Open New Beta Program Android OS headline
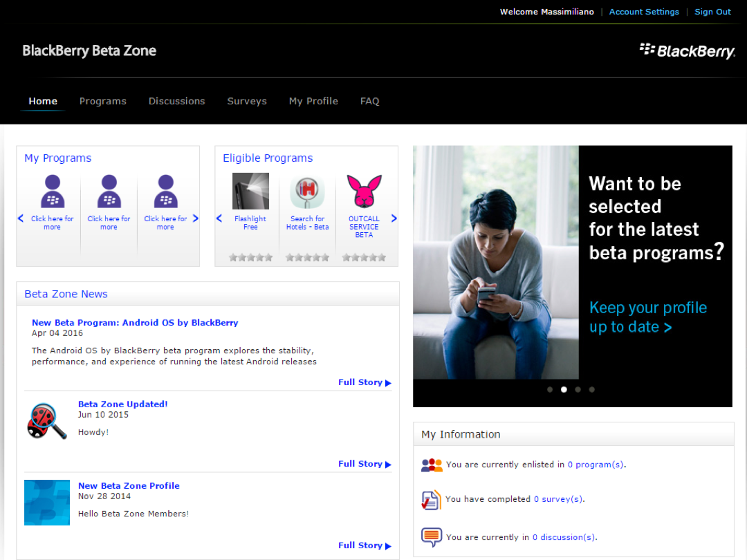 135,322
